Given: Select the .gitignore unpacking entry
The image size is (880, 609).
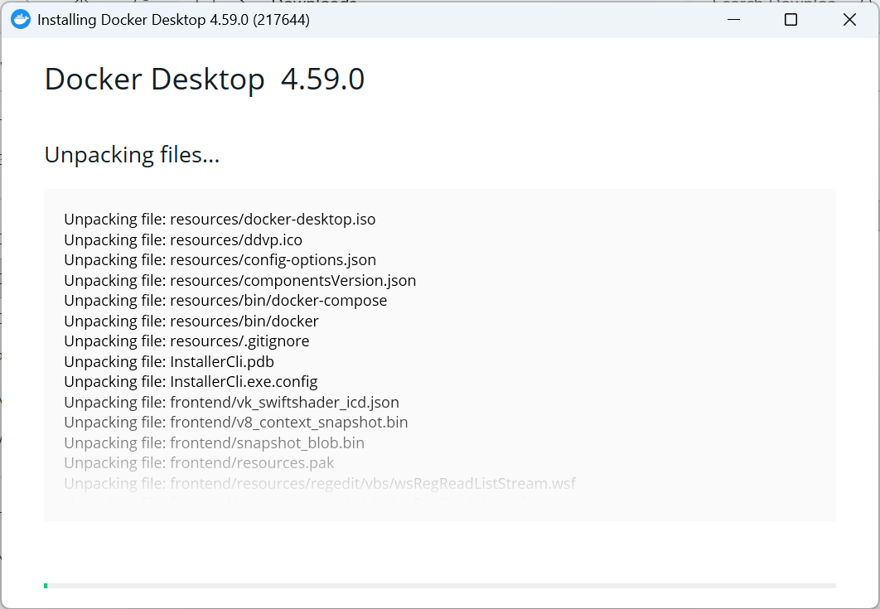Looking at the screenshot, I should (x=186, y=341).
